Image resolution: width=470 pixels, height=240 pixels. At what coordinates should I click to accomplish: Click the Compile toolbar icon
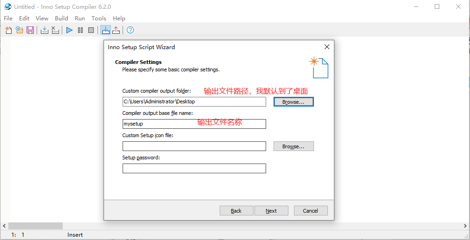tap(45, 30)
